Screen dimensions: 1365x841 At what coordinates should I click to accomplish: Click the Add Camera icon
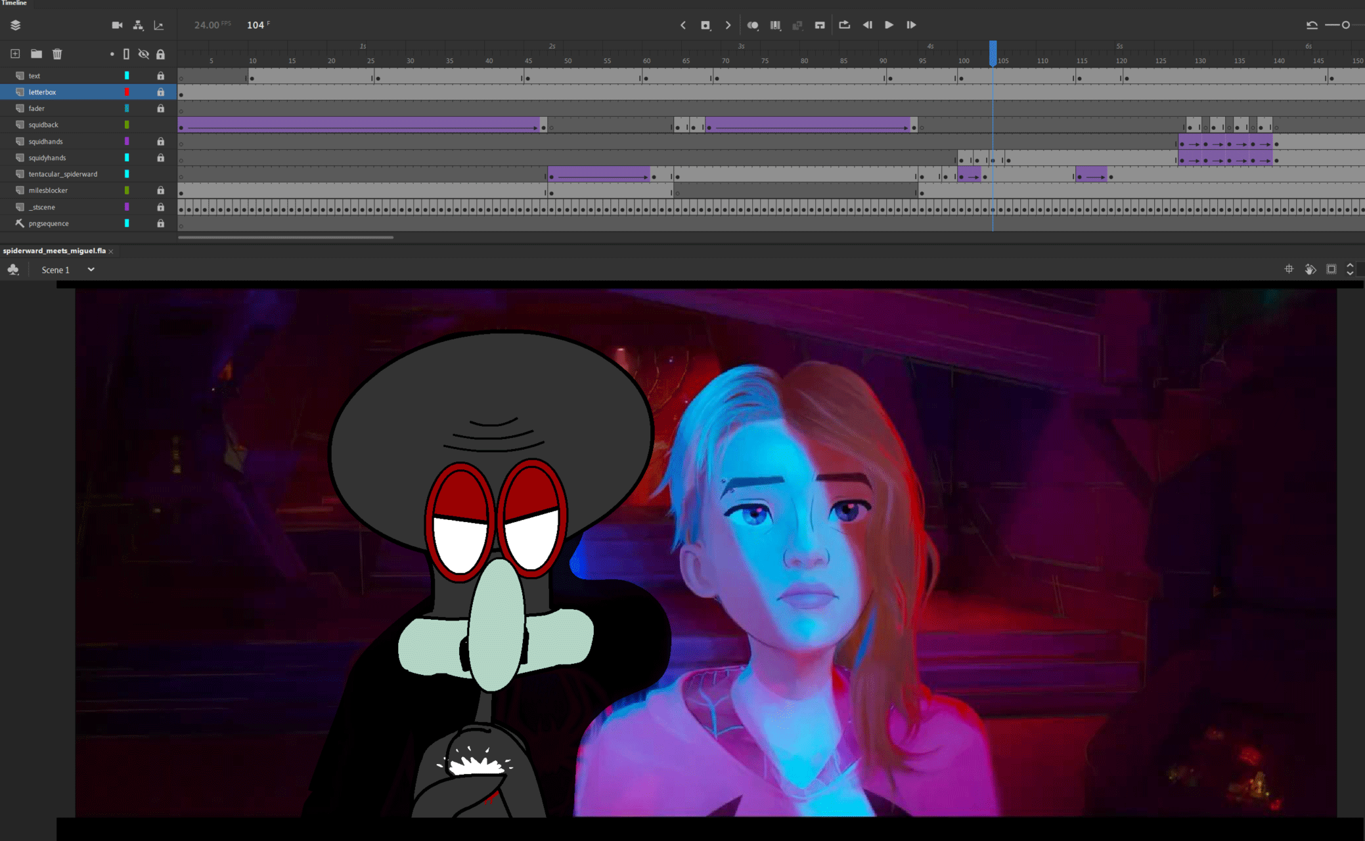[x=117, y=25]
